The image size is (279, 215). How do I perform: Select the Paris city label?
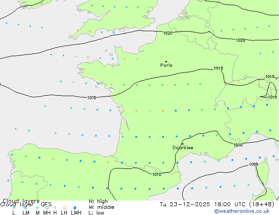point(166,65)
